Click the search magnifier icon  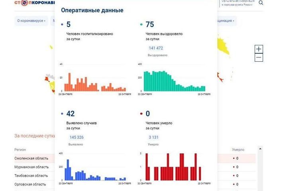(x=261, y=3)
